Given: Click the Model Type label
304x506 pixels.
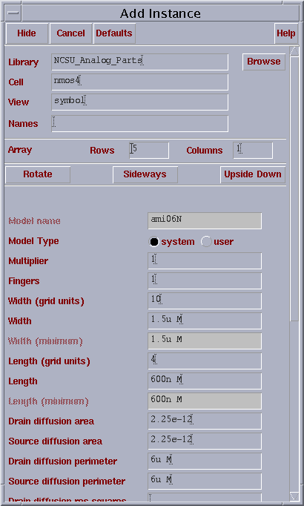Looking at the screenshot, I should (33, 241).
